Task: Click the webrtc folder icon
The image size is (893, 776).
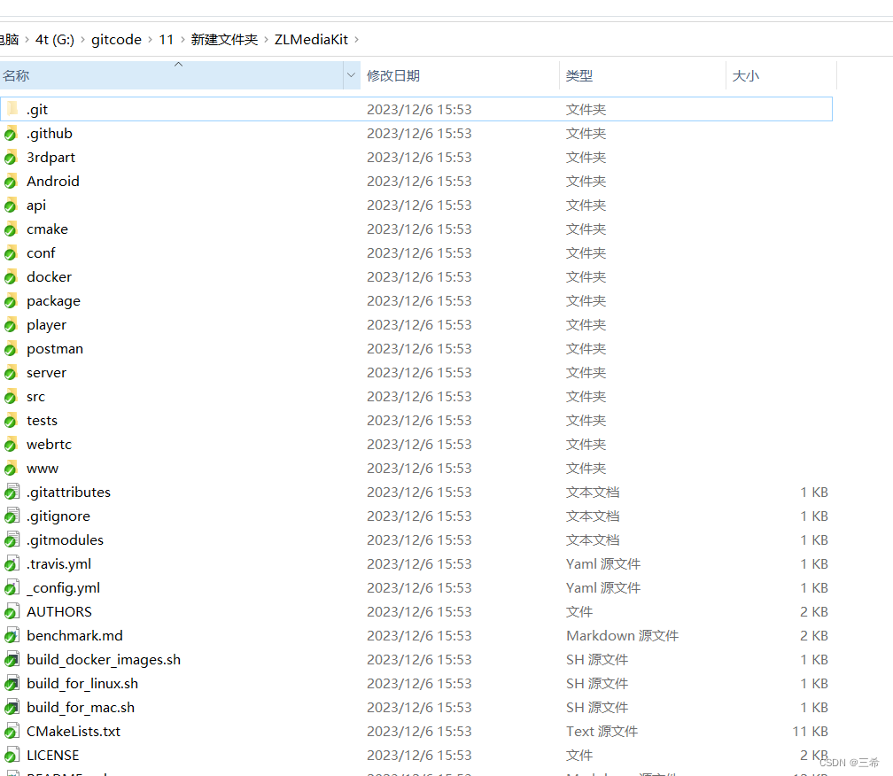Action: pyautogui.click(x=12, y=444)
